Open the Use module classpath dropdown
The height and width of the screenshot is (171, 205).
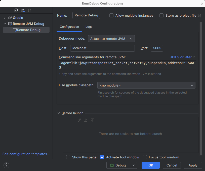[146, 85]
